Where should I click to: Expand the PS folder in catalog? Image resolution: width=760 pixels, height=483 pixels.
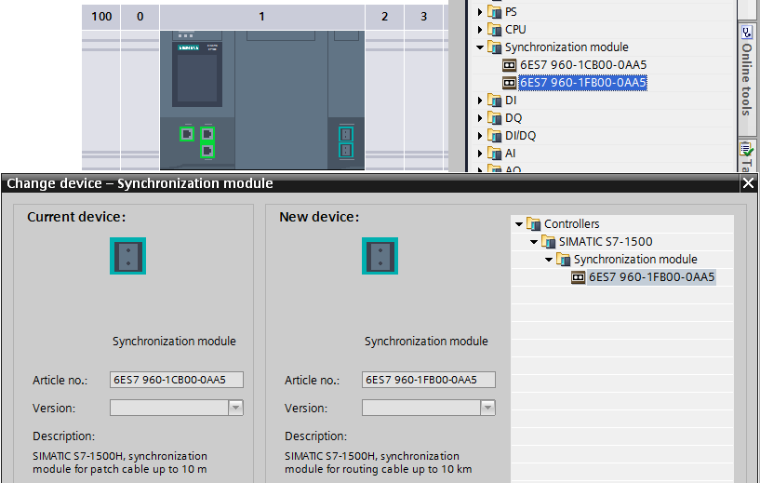pyautogui.click(x=480, y=12)
